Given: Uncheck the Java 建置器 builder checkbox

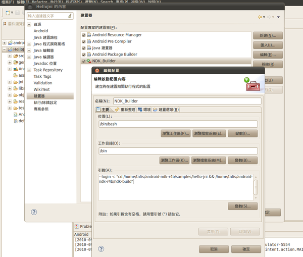Looking at the screenshot, I should tap(84, 48).
